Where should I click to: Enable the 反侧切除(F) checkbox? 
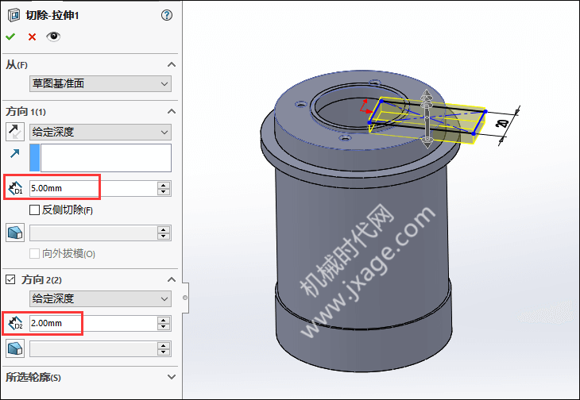coord(34,210)
